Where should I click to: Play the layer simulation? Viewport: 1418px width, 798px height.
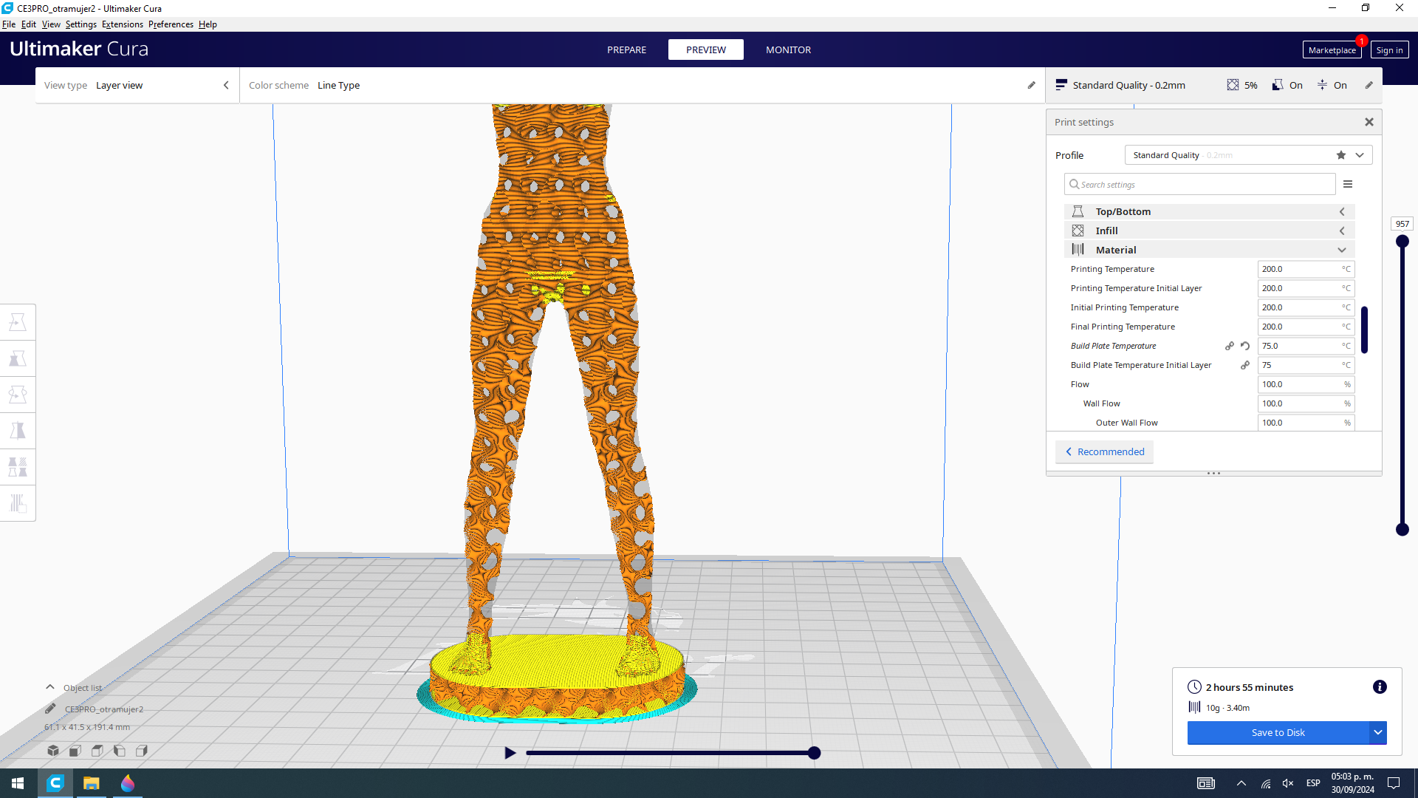tap(510, 753)
